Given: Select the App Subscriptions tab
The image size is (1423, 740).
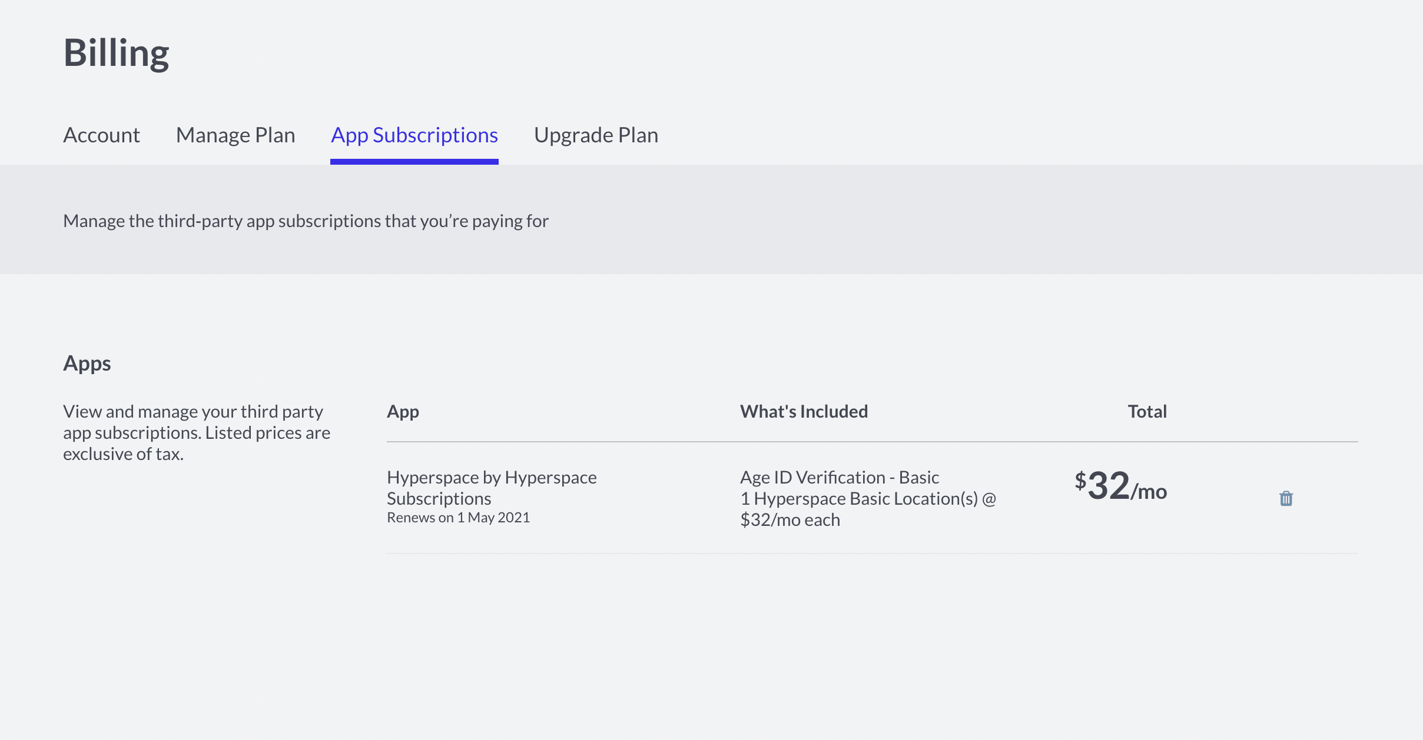Looking at the screenshot, I should (414, 135).
